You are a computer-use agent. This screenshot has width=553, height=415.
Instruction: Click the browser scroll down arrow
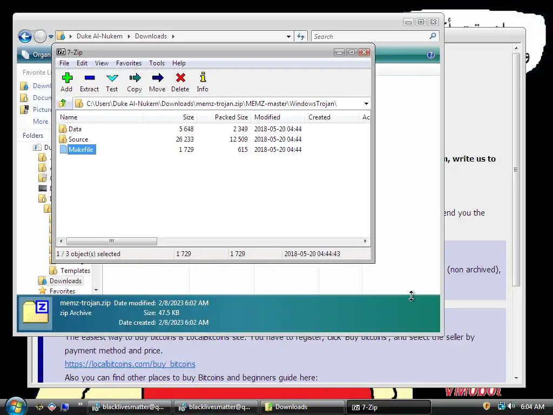(516, 378)
